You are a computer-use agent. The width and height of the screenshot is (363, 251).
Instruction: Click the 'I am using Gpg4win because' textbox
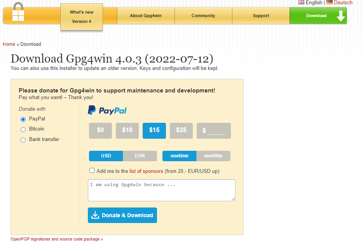[x=162, y=190]
